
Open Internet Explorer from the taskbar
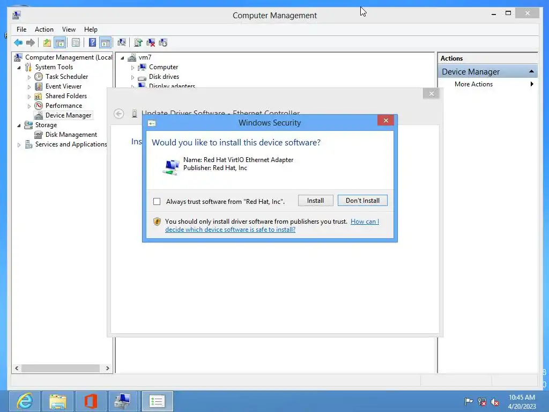25,401
